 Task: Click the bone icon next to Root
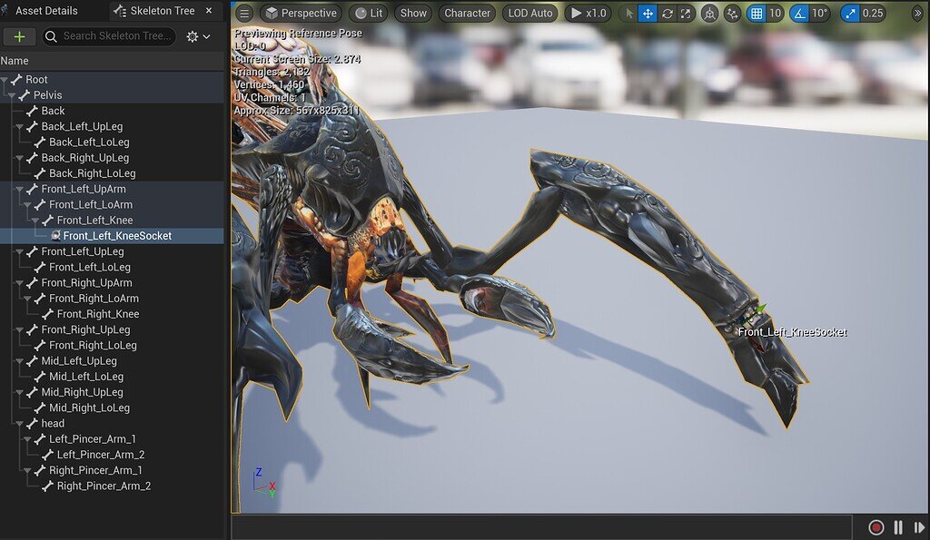coord(16,80)
